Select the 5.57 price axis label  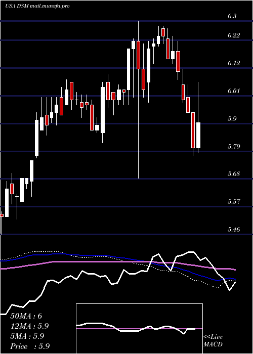tap(234, 202)
